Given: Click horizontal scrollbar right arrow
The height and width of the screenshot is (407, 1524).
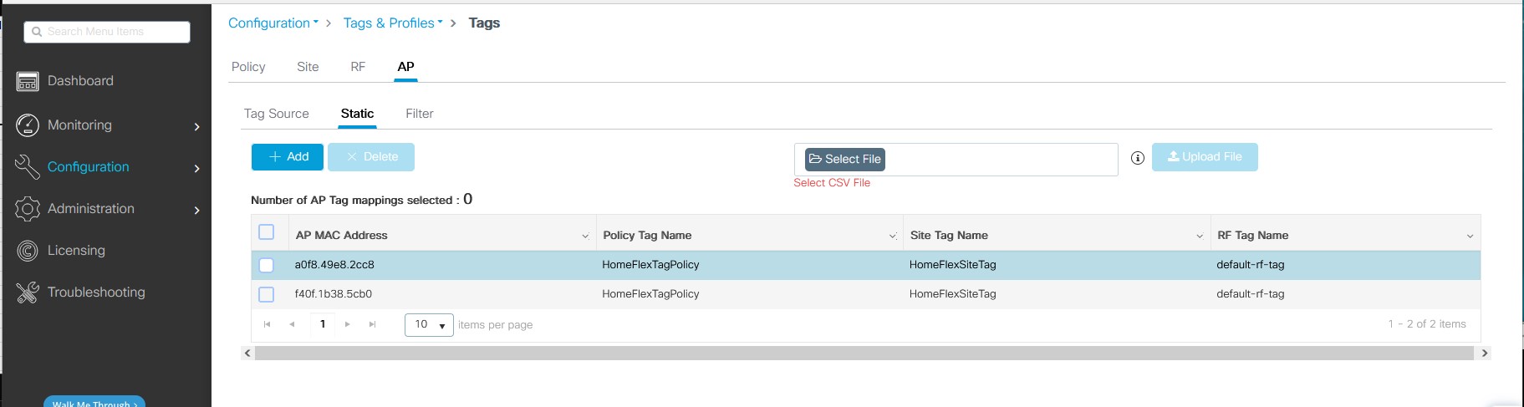Looking at the screenshot, I should click(1485, 353).
